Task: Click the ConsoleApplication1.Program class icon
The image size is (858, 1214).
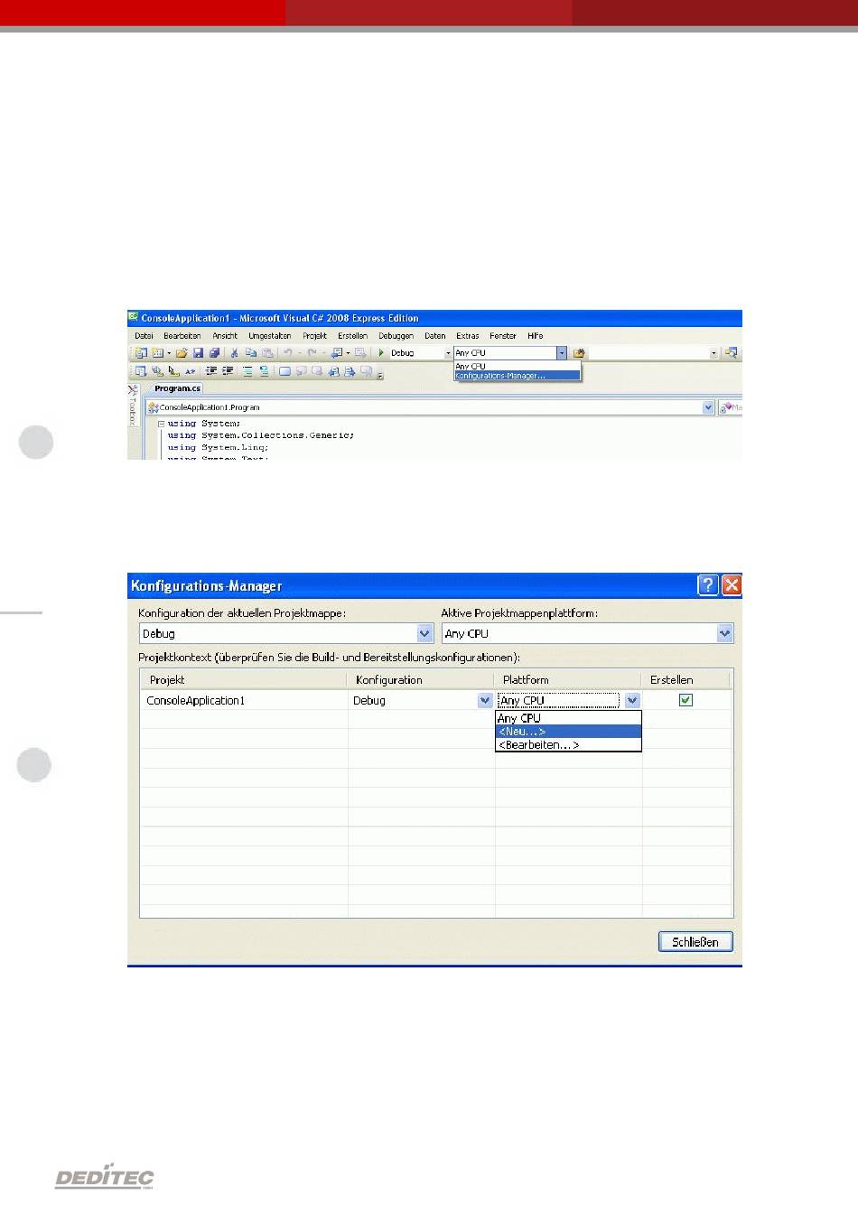Action: click(152, 407)
